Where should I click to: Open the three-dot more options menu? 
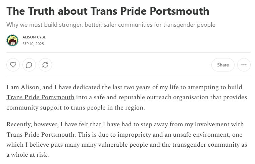click(244, 65)
